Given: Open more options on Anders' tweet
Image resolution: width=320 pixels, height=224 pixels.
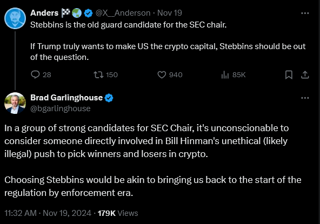Looking at the screenshot, I should 305,13.
